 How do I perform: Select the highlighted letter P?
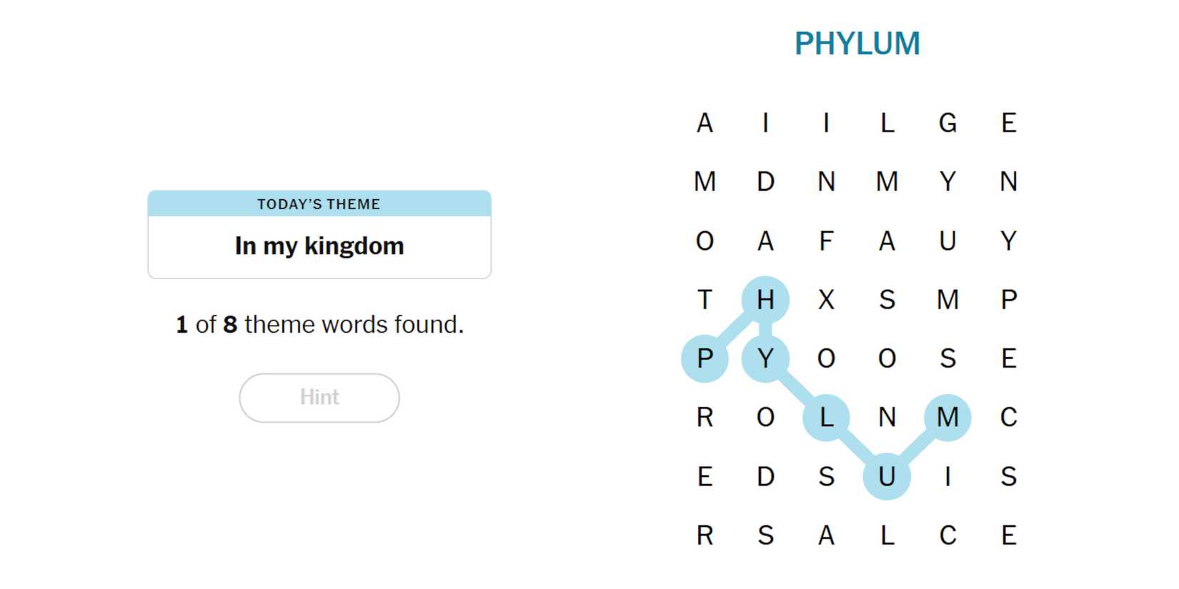point(705,358)
